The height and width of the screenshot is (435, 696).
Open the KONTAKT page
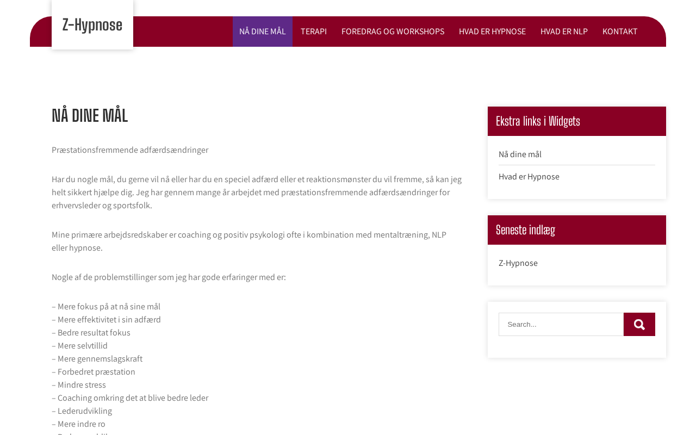tap(620, 32)
